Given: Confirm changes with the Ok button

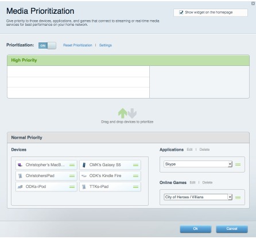Looking at the screenshot, I should 195,229.
